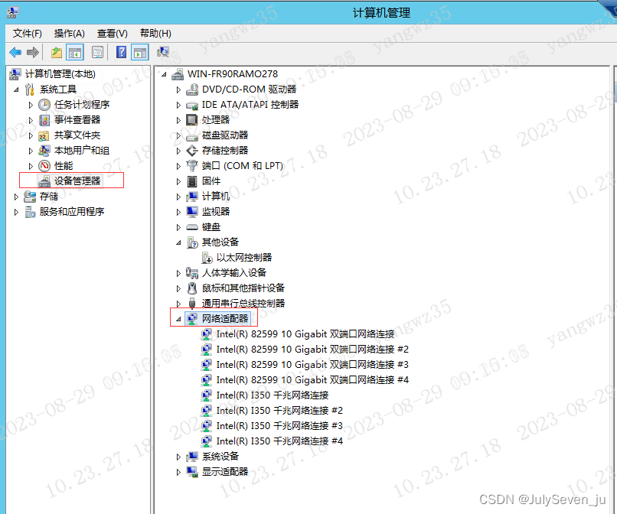Open the 查看(V) menu
617x514 pixels.
point(112,34)
